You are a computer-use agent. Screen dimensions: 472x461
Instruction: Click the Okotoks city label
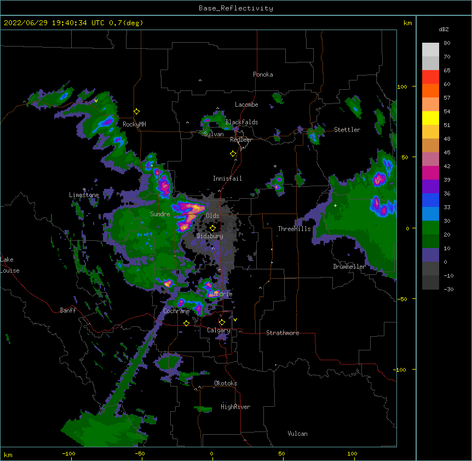coord(226,383)
